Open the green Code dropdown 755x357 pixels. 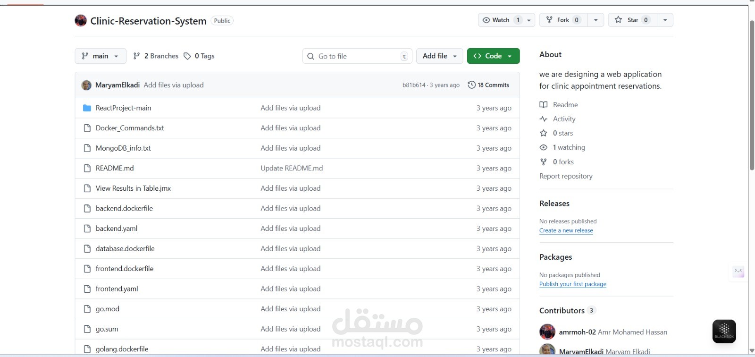pos(493,56)
